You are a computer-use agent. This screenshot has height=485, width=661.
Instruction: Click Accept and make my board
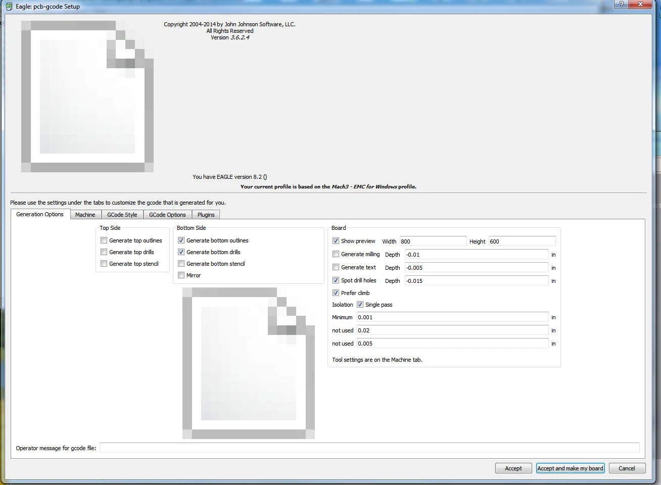click(x=570, y=468)
